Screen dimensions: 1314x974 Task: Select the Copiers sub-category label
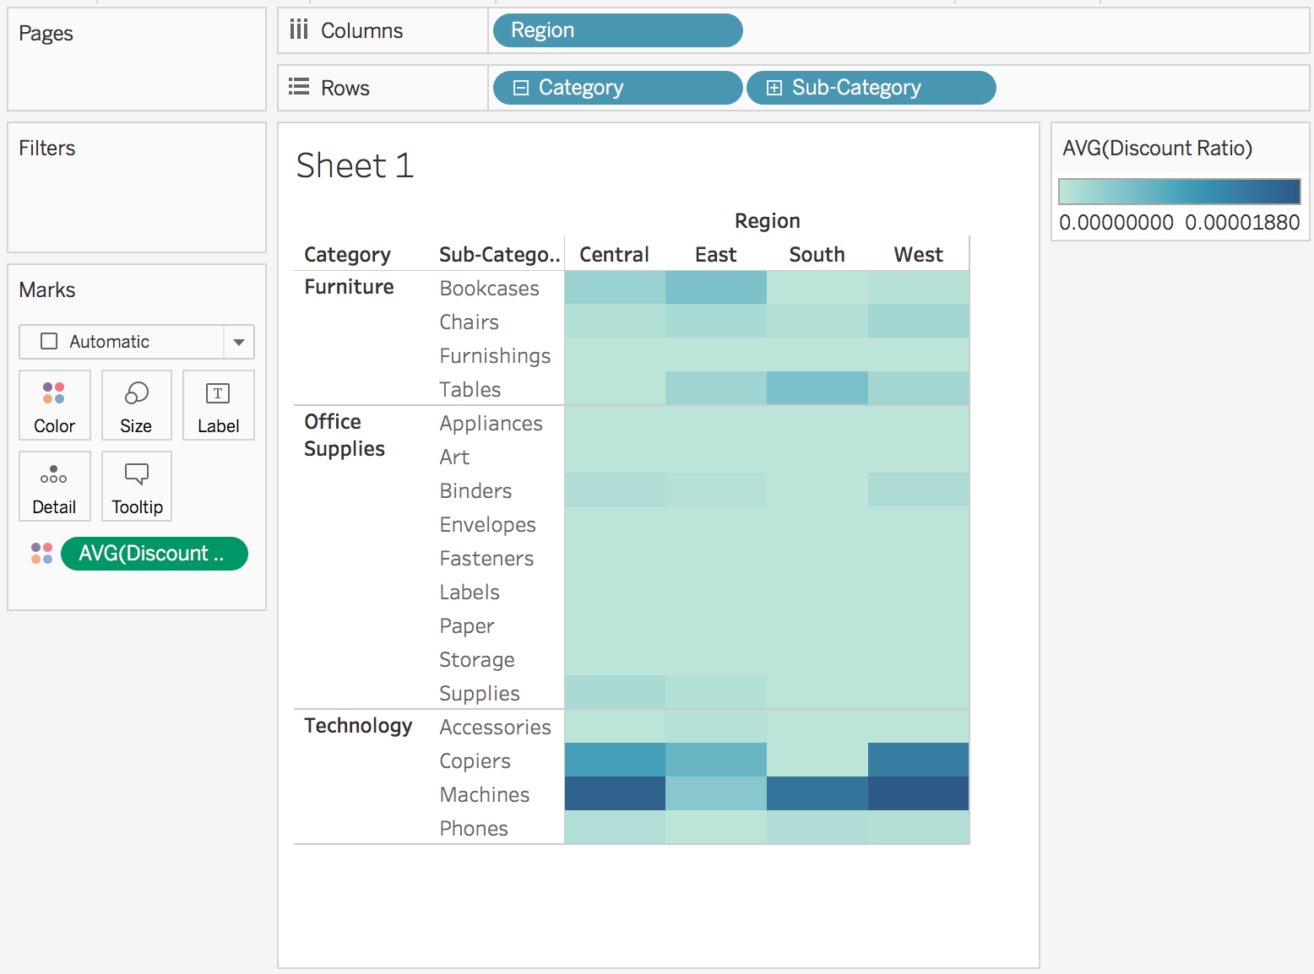[x=475, y=760]
